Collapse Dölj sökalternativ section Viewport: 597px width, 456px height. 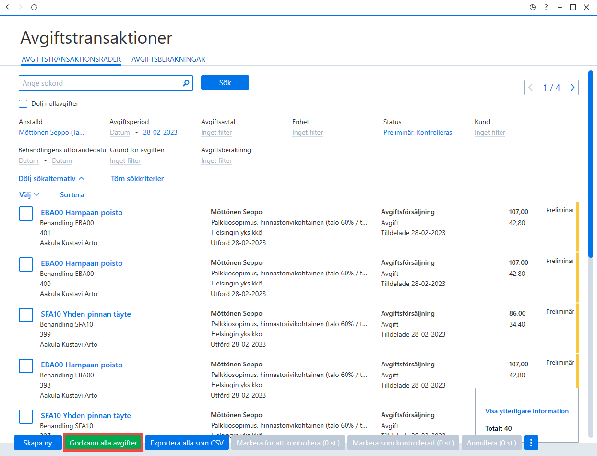click(51, 178)
